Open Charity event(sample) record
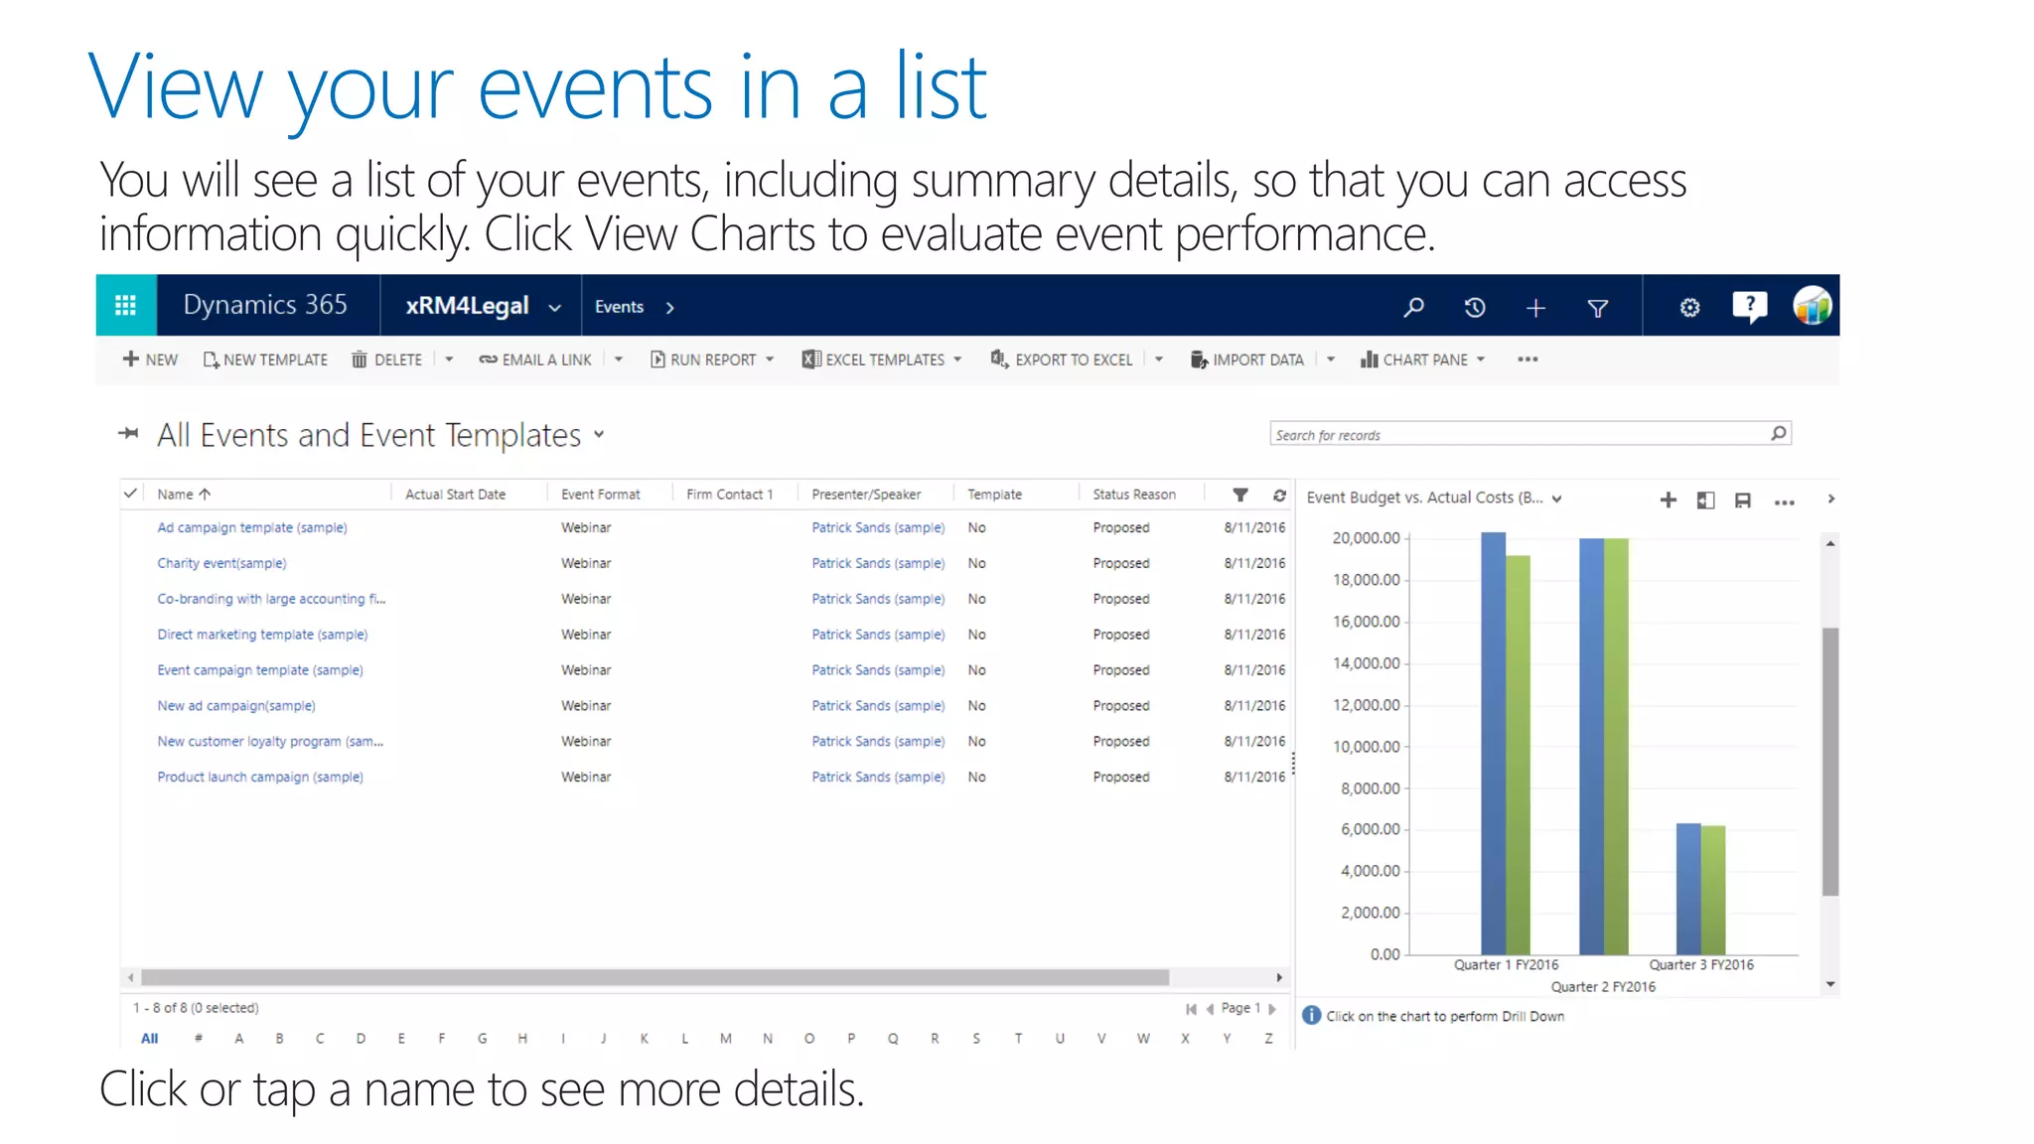This screenshot has height=1144, width=2034. (221, 563)
